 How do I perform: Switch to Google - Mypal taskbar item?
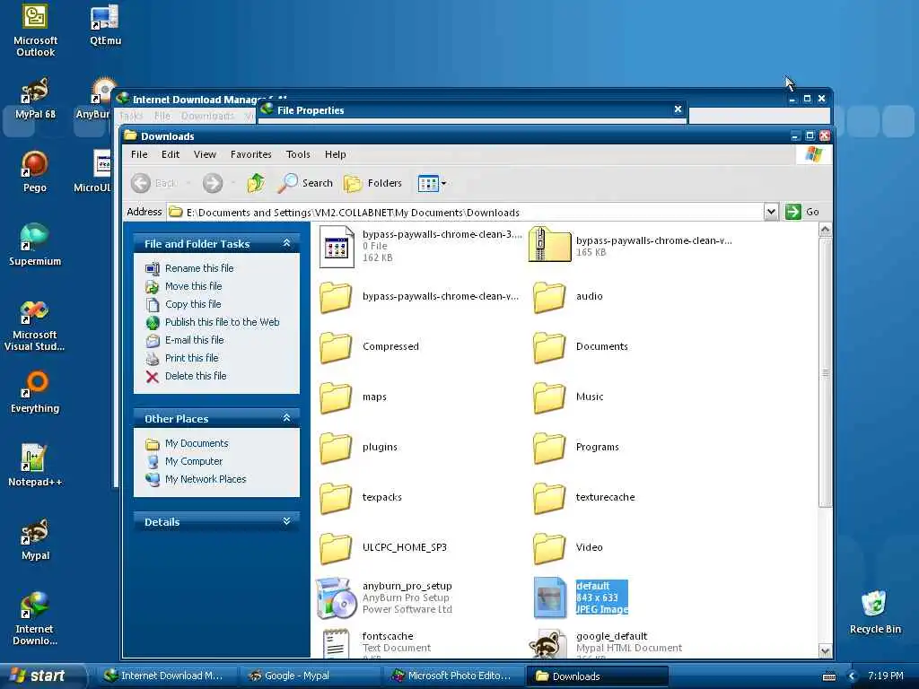click(x=311, y=676)
